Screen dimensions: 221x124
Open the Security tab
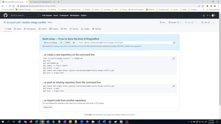[x=74, y=29]
